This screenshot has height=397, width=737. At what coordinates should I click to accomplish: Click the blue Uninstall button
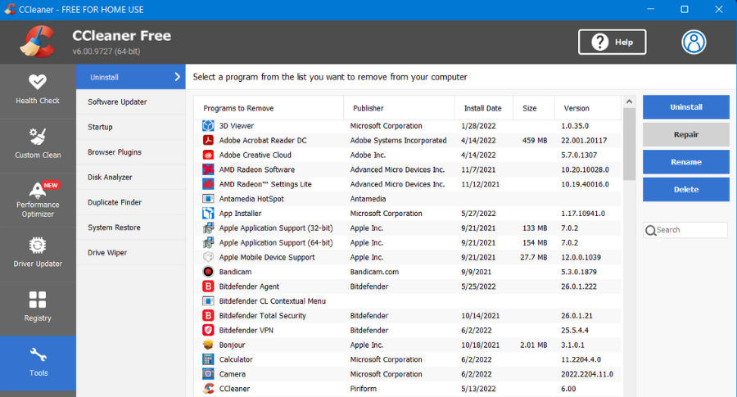pyautogui.click(x=685, y=107)
